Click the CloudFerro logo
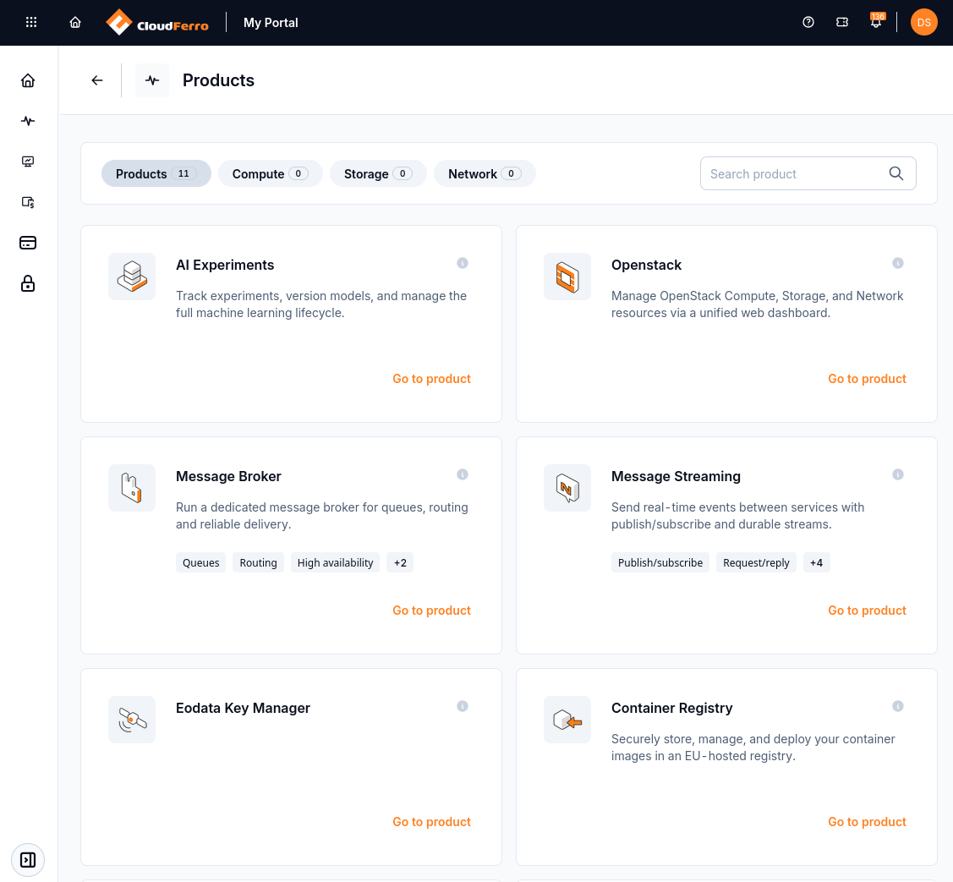953x882 pixels. [x=156, y=23]
